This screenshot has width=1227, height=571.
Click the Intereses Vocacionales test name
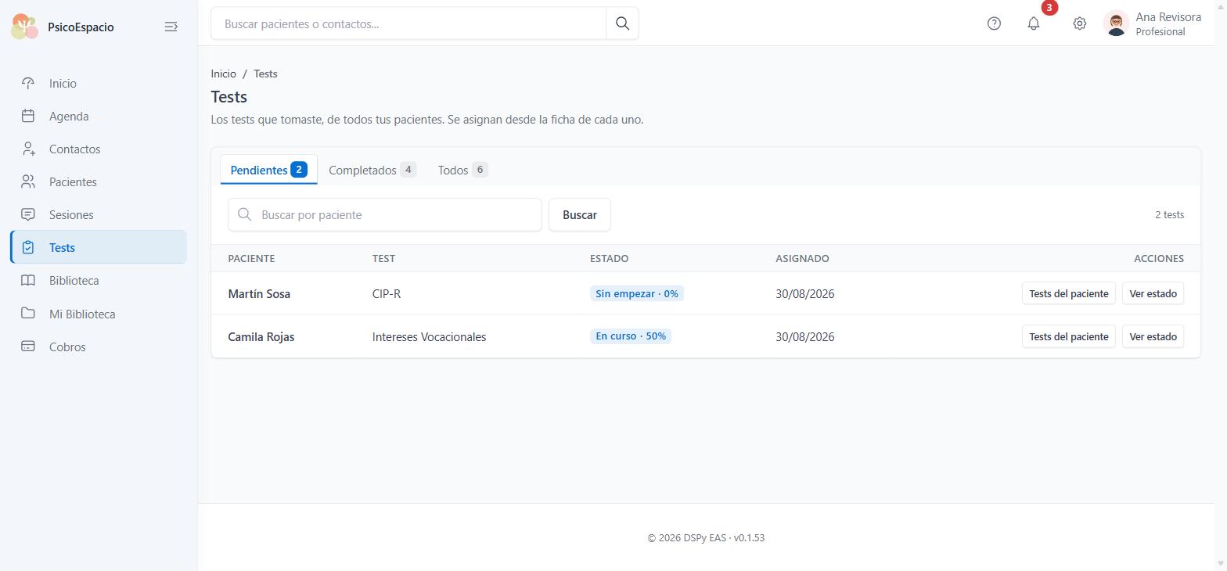point(429,337)
